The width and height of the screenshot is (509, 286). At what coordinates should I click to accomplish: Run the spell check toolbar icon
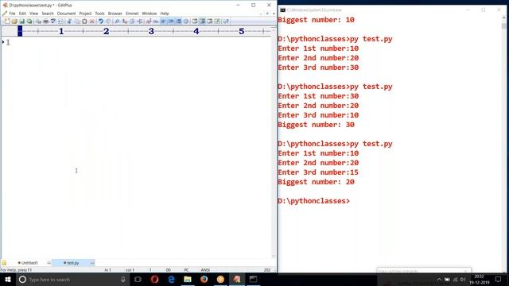coord(53,21)
